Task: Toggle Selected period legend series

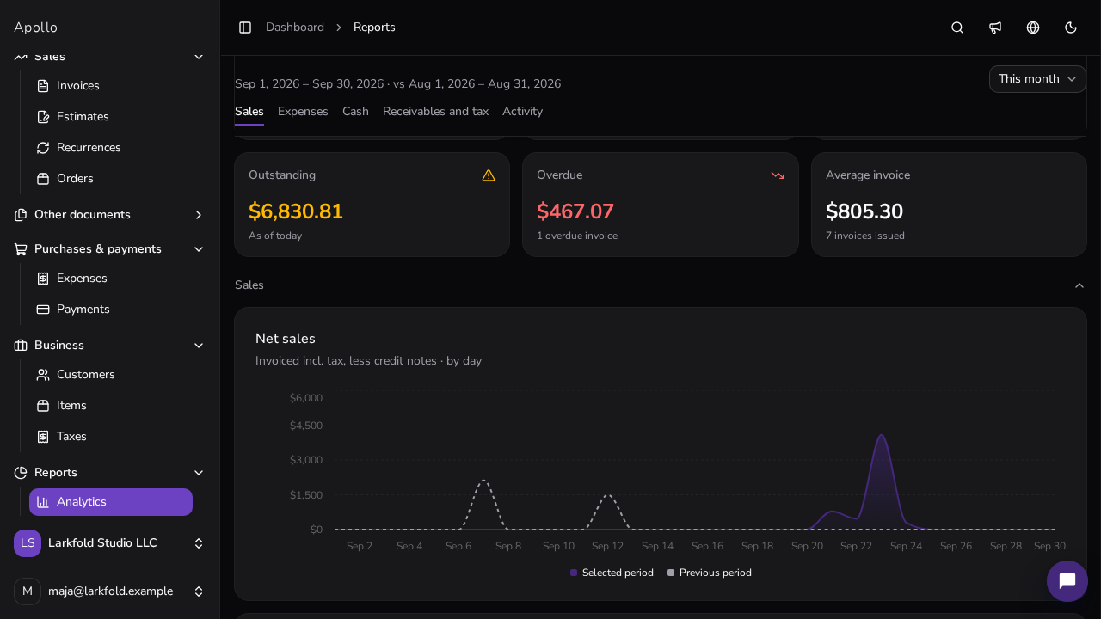Action: coord(612,573)
